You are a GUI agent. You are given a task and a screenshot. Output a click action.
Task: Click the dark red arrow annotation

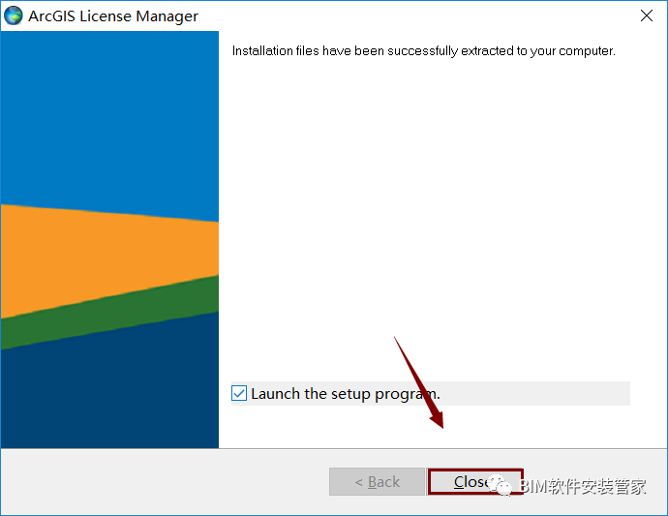pos(419,382)
